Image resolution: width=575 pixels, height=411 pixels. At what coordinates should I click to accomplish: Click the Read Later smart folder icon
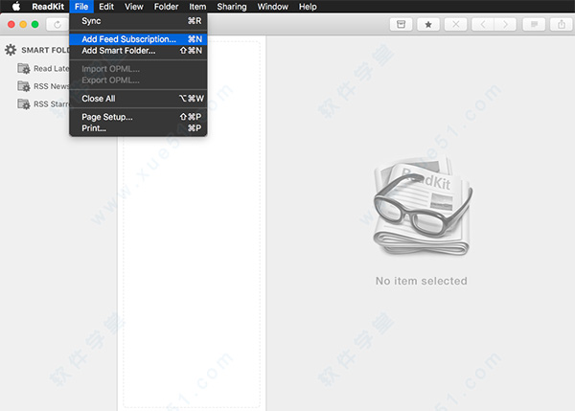(24, 69)
